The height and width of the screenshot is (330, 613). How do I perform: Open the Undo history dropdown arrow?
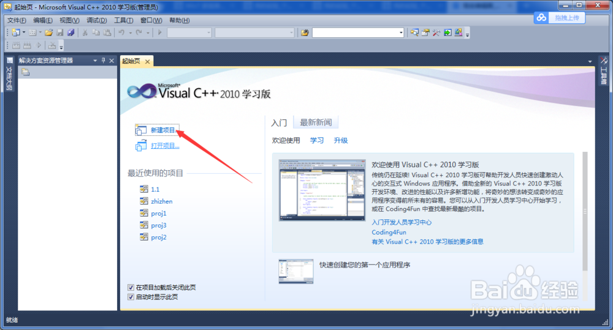(x=130, y=33)
